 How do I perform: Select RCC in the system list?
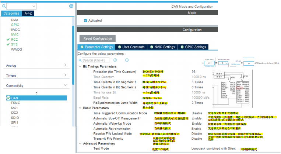[x=14, y=40]
